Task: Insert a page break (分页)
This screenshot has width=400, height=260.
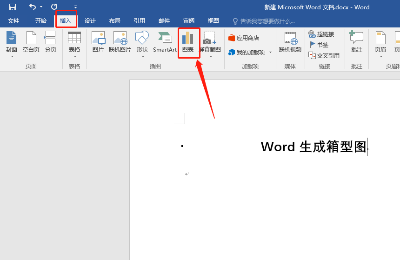Action: tap(50, 42)
